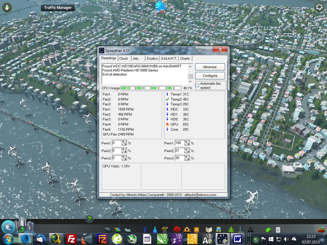This screenshot has width=327, height=245.
Task: Open the Parks tree menu
Action: point(231,229)
